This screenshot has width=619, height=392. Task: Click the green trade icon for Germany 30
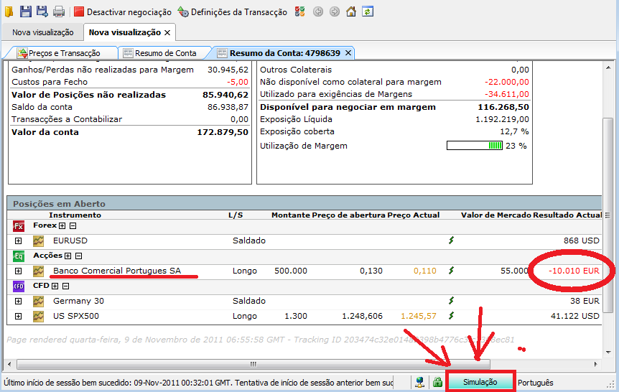451,301
